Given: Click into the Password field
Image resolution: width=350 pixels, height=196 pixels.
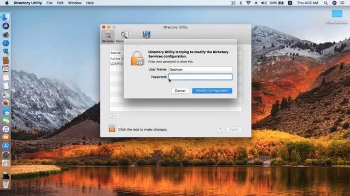Looking at the screenshot, I should coord(200,77).
